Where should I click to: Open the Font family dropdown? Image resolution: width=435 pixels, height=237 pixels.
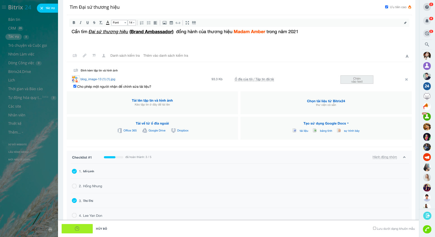pyautogui.click(x=119, y=23)
